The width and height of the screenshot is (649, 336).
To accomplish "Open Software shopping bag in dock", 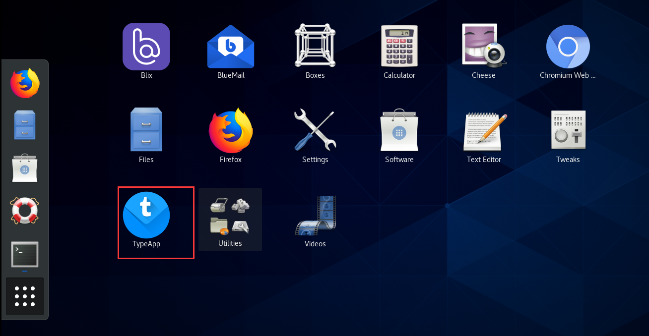I will [x=25, y=168].
